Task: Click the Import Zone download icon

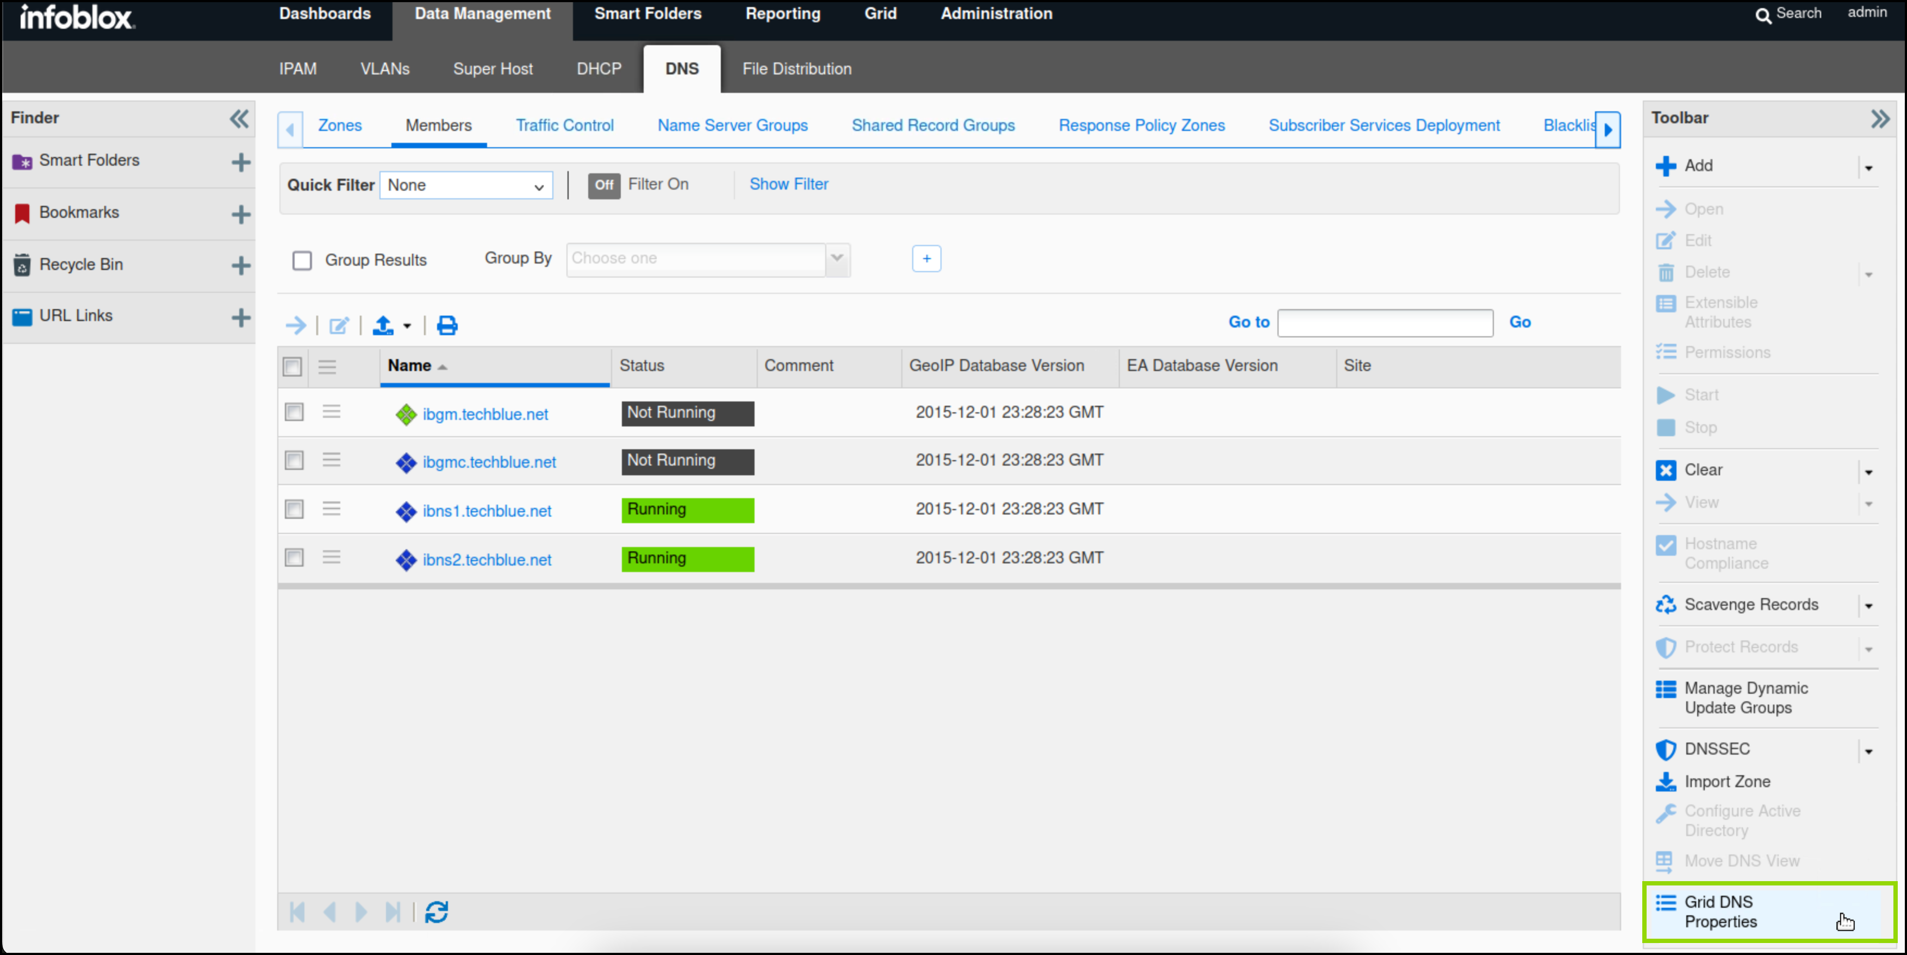Action: [x=1665, y=781]
